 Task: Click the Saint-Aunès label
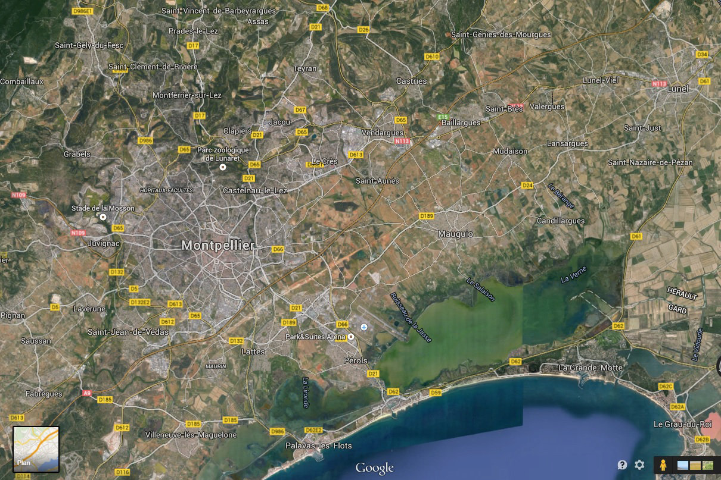coord(377,180)
